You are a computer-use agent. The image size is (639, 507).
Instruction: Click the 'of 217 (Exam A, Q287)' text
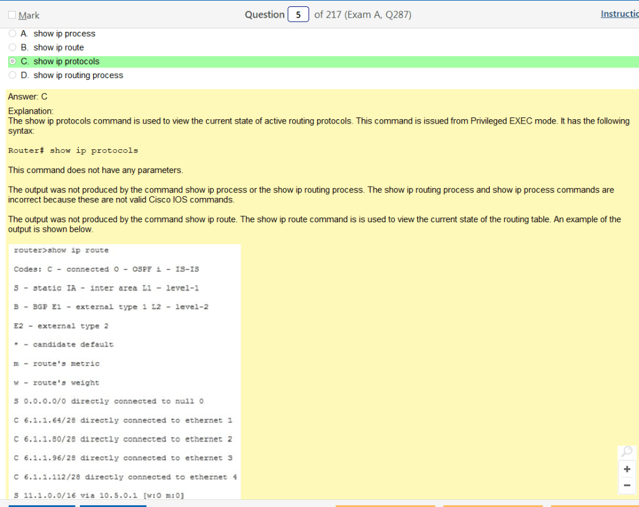pyautogui.click(x=362, y=15)
